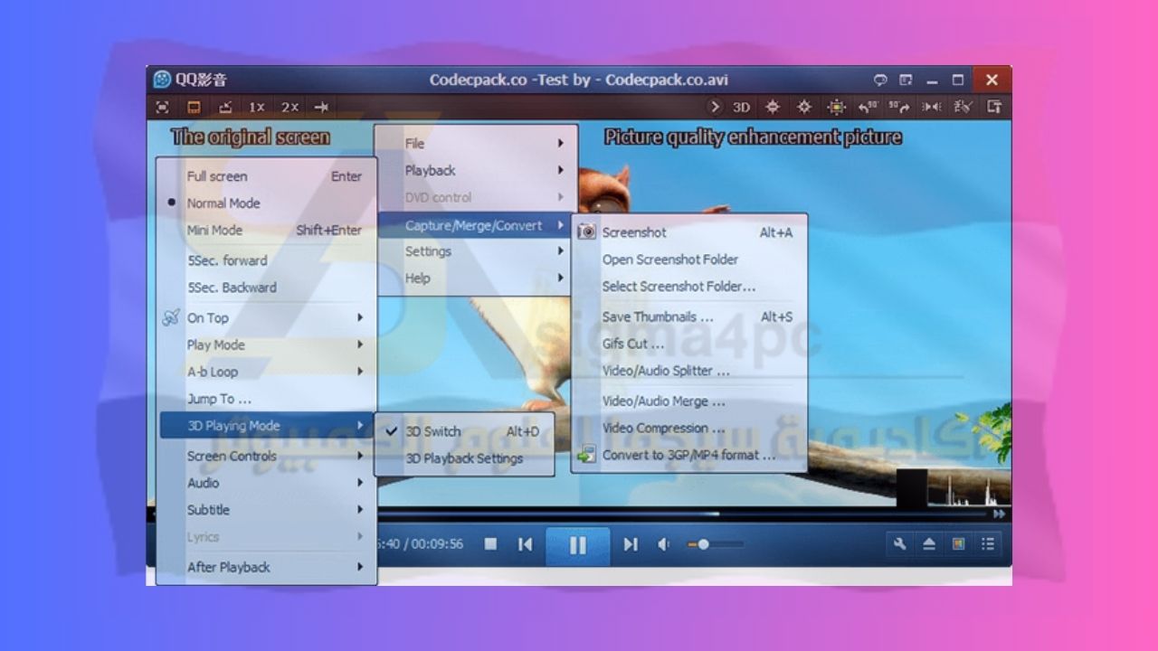The width and height of the screenshot is (1158, 651).
Task: Open Video/Audio Merge tool
Action: pos(688,401)
